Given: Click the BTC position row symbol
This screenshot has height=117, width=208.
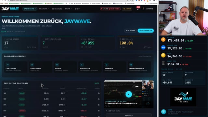Looking at the screenshot, I should [x=5, y=111].
